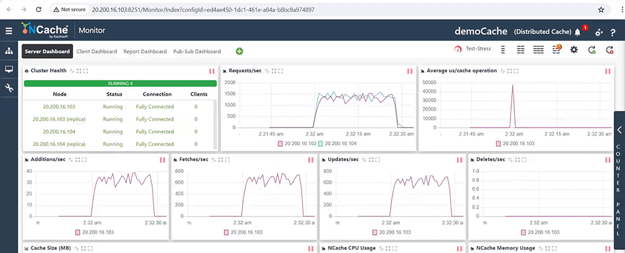Click the demoCache cache name

[x=481, y=31]
